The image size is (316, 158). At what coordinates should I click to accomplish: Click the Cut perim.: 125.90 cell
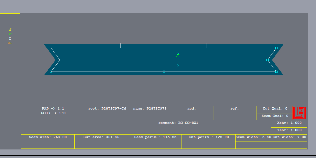209,142
